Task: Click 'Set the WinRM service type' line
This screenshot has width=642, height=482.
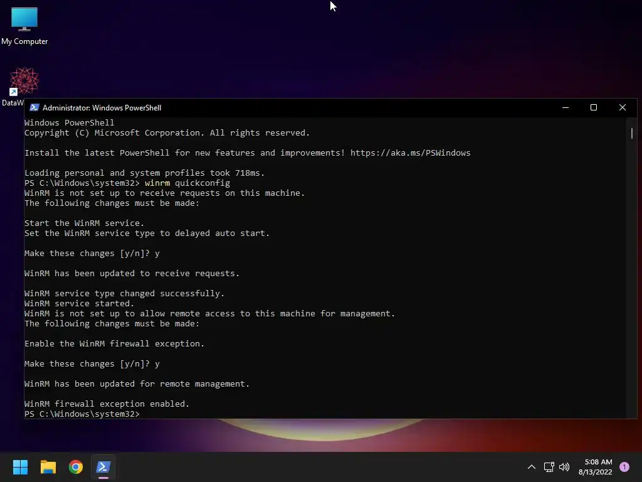Action: coord(147,233)
